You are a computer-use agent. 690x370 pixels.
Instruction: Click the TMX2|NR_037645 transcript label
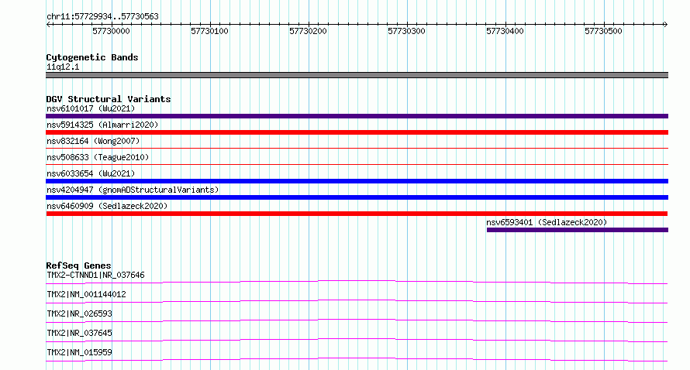[79, 333]
